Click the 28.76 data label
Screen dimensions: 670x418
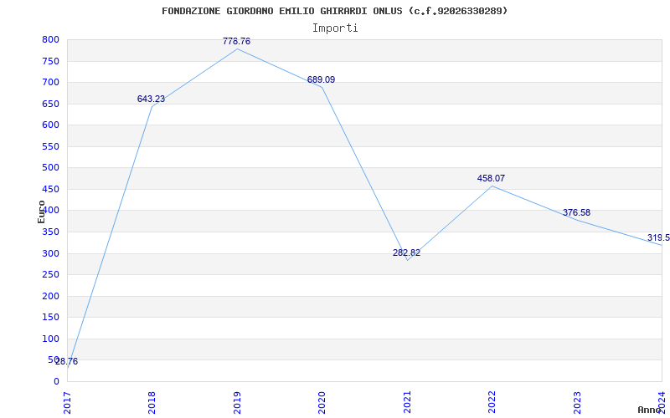tap(66, 361)
